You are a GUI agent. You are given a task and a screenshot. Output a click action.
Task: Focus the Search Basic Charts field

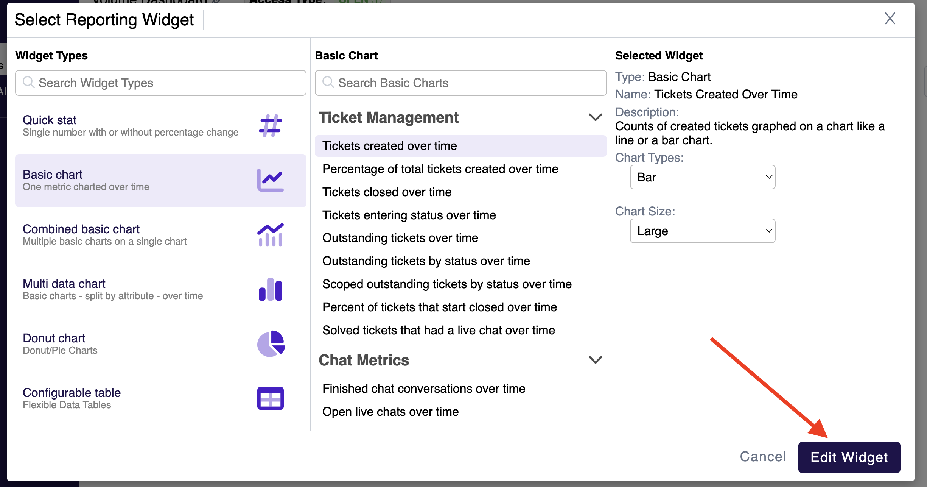point(460,83)
